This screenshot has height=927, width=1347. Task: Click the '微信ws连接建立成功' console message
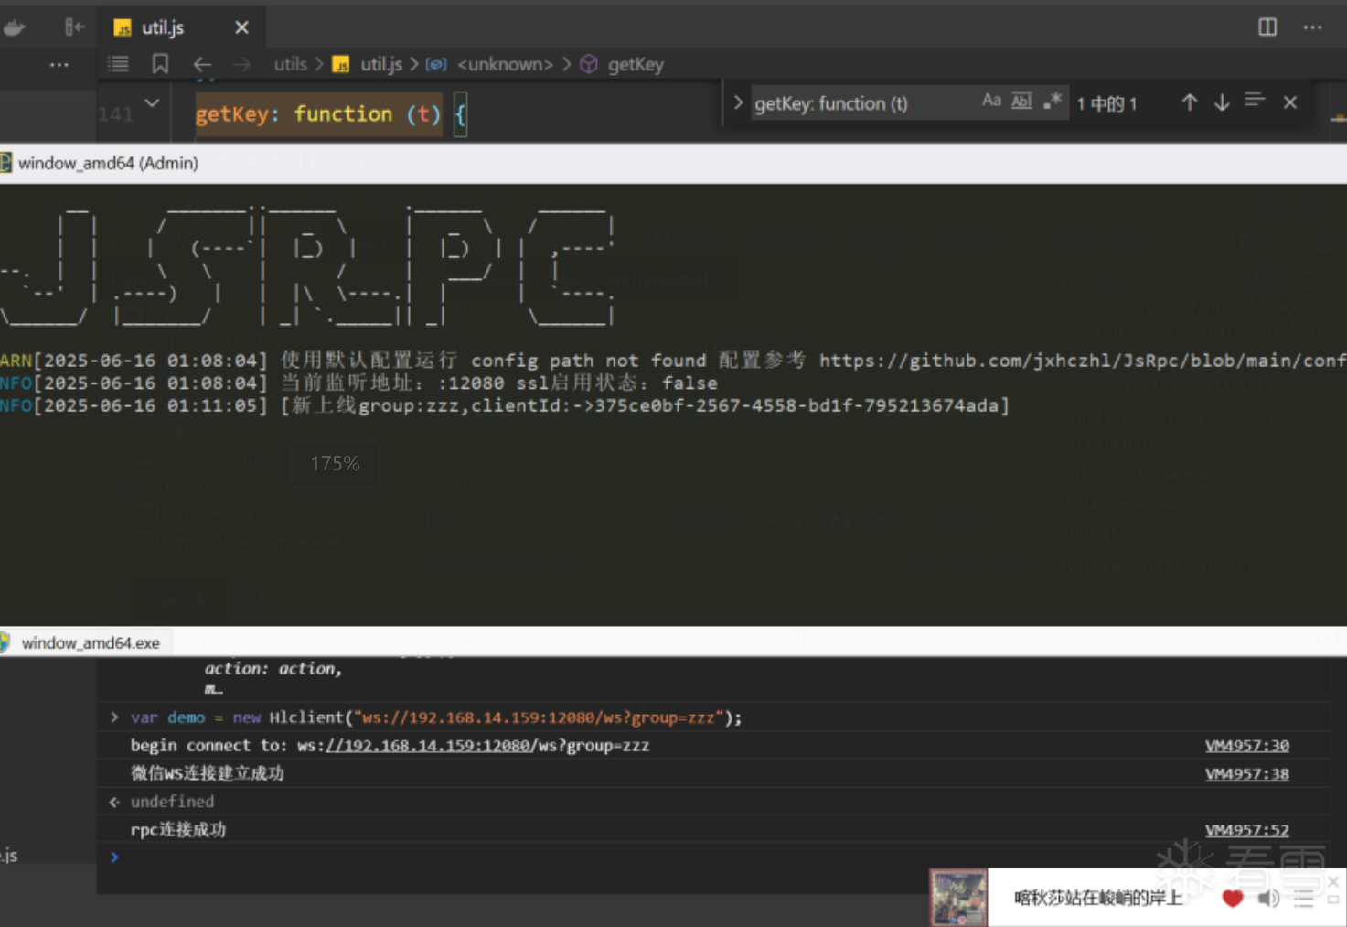tap(208, 774)
